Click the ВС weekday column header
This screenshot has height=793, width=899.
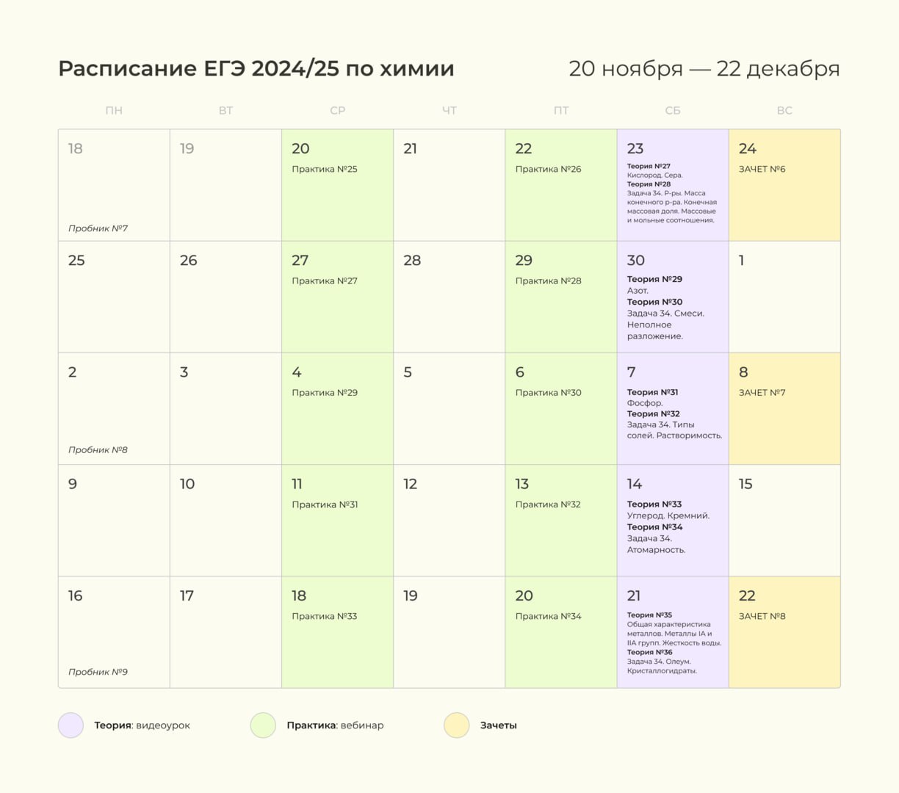pos(784,111)
